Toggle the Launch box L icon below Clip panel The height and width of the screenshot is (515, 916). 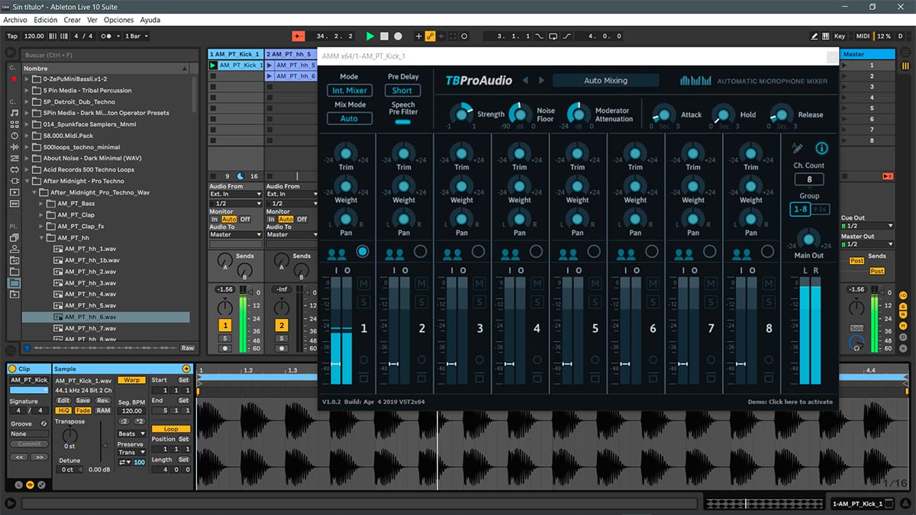tap(19, 484)
